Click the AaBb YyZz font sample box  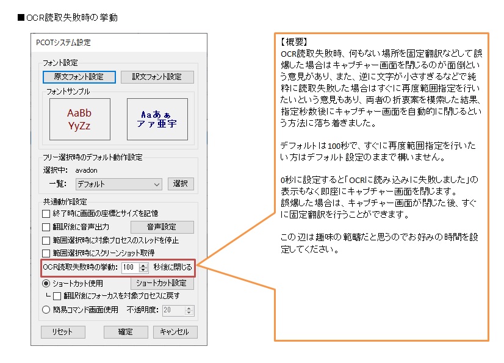coord(80,120)
